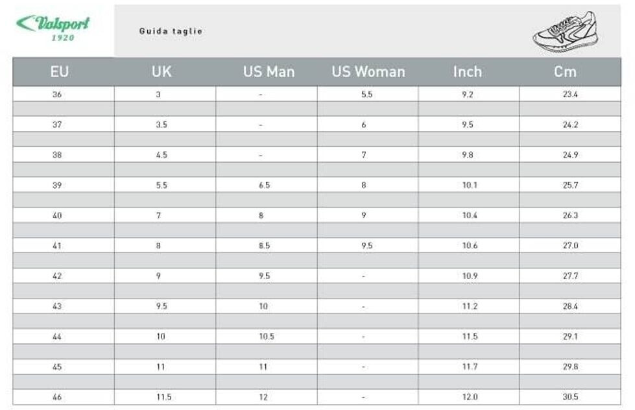Select EU size 36 cell
The image size is (635, 410).
click(57, 95)
